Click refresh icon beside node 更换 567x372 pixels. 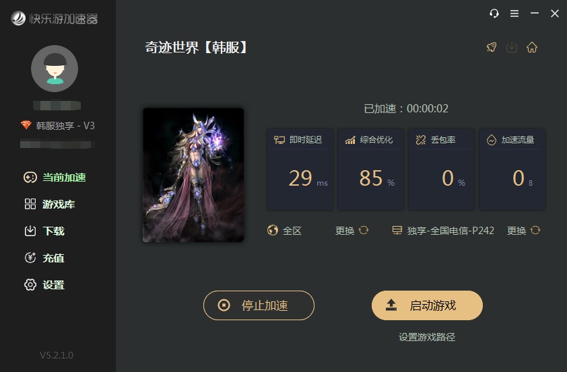tap(535, 230)
